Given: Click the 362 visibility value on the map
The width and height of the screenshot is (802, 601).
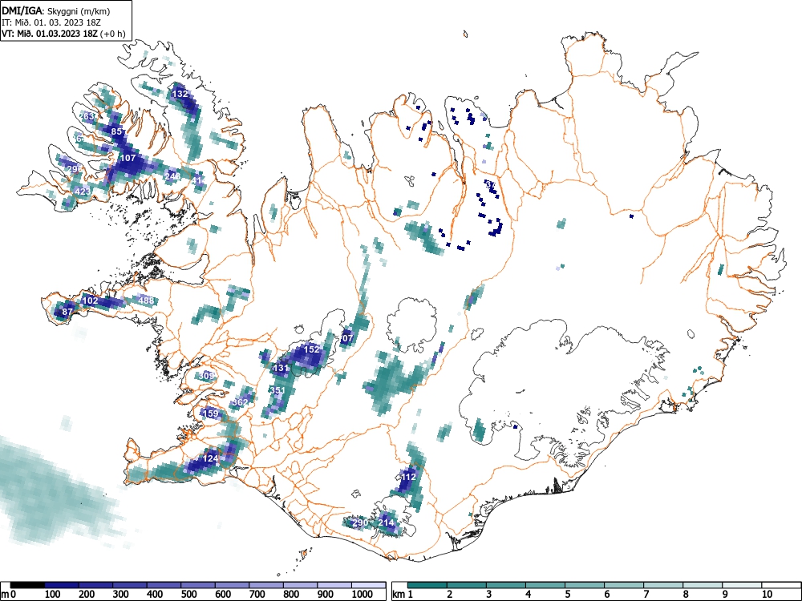Looking at the screenshot, I should [x=240, y=402].
